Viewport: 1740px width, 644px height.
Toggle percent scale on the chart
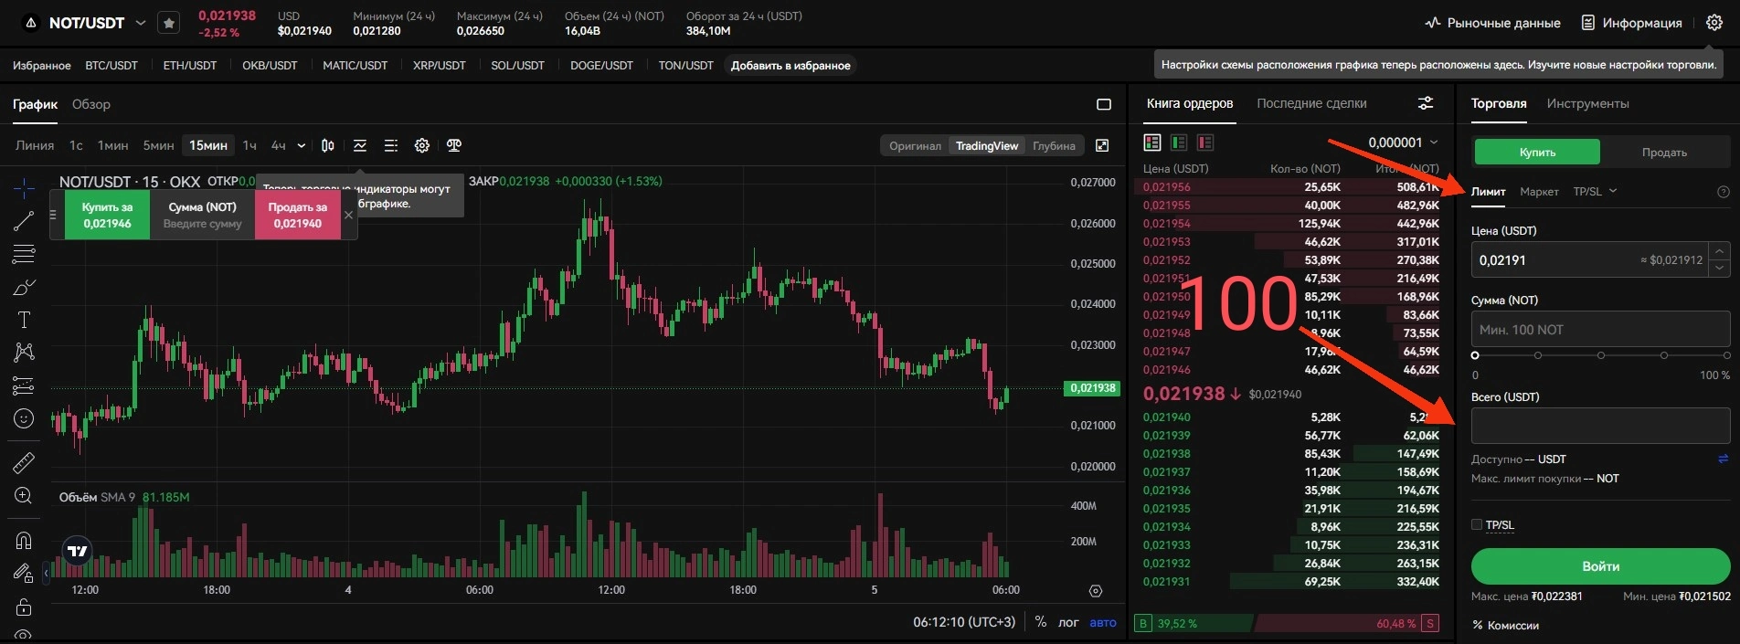(1041, 622)
